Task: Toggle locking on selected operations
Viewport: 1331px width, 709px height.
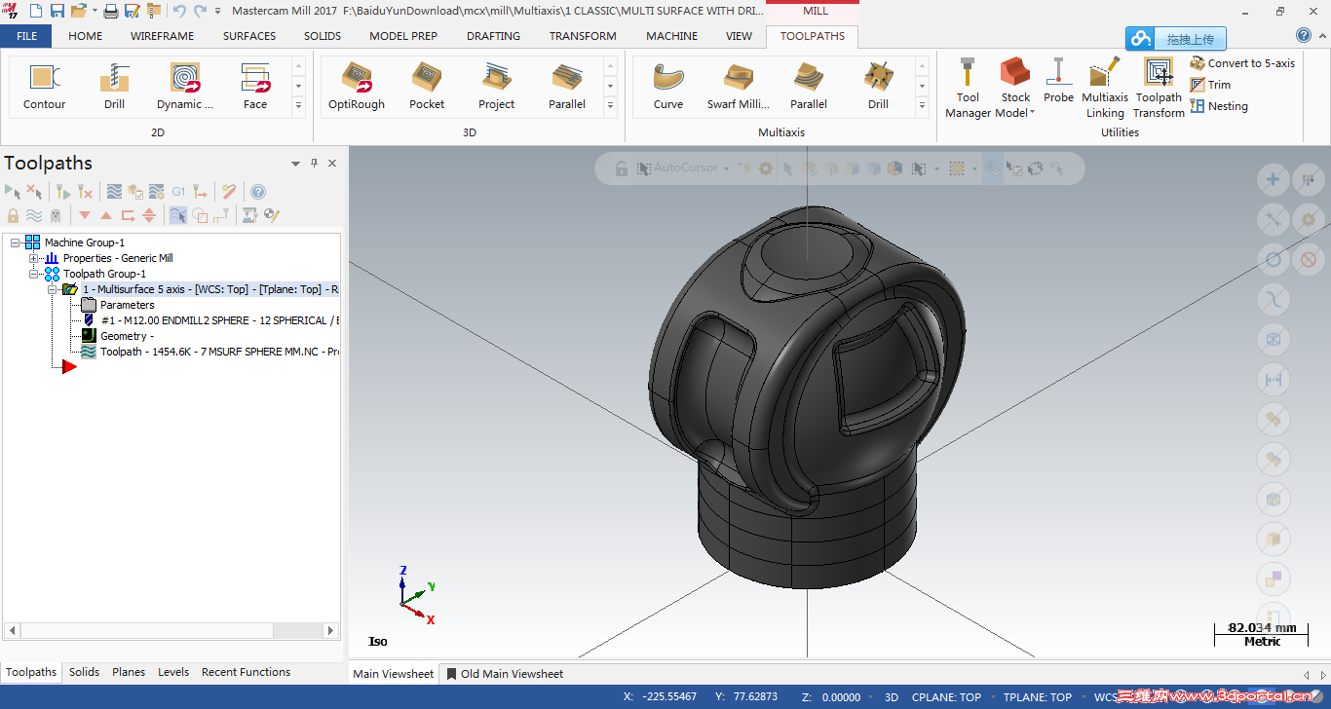Action: (13, 215)
